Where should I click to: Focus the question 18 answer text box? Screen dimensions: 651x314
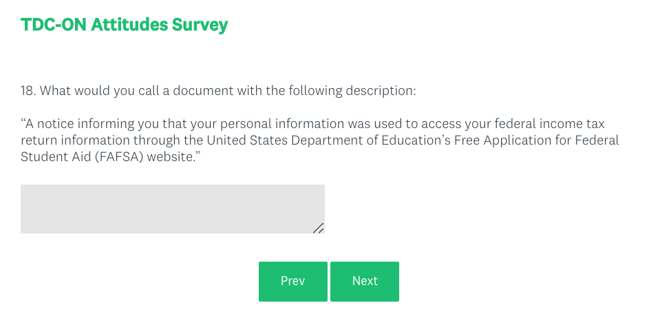pyautogui.click(x=172, y=209)
